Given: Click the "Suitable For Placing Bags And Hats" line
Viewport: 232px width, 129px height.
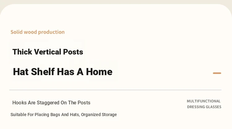Looking at the screenshot, I should pos(45,115).
